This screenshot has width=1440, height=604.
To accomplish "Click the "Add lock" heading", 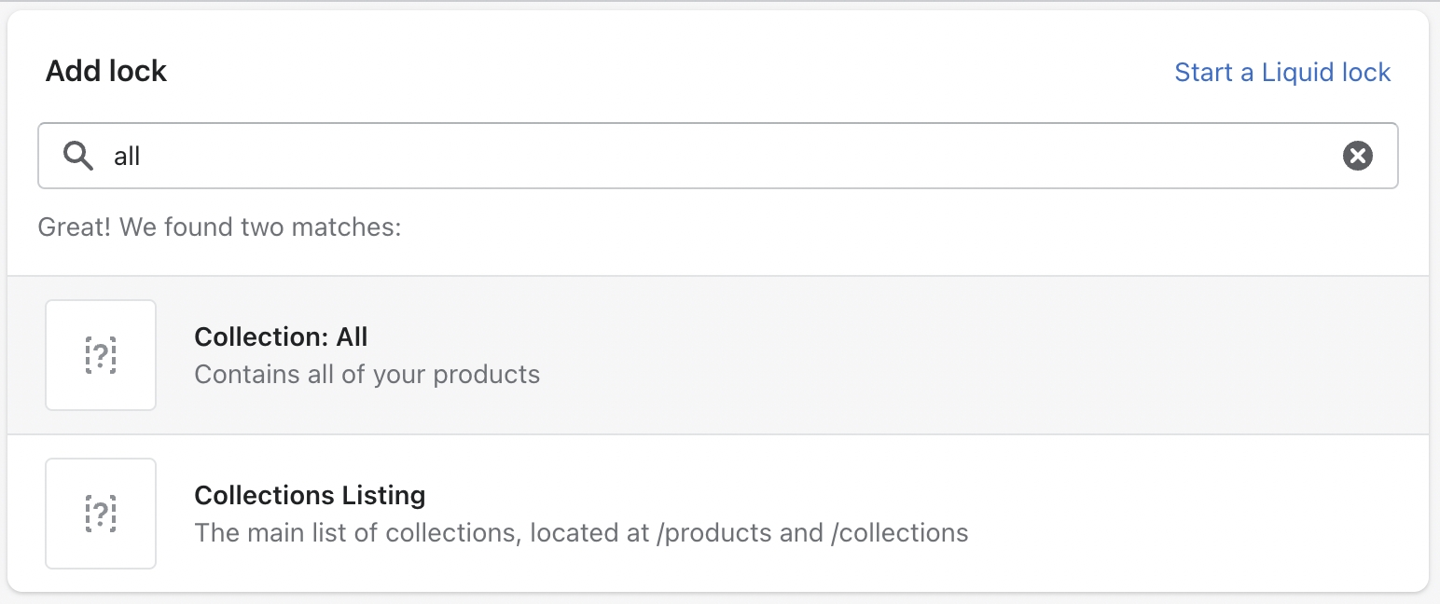I will [x=106, y=71].
